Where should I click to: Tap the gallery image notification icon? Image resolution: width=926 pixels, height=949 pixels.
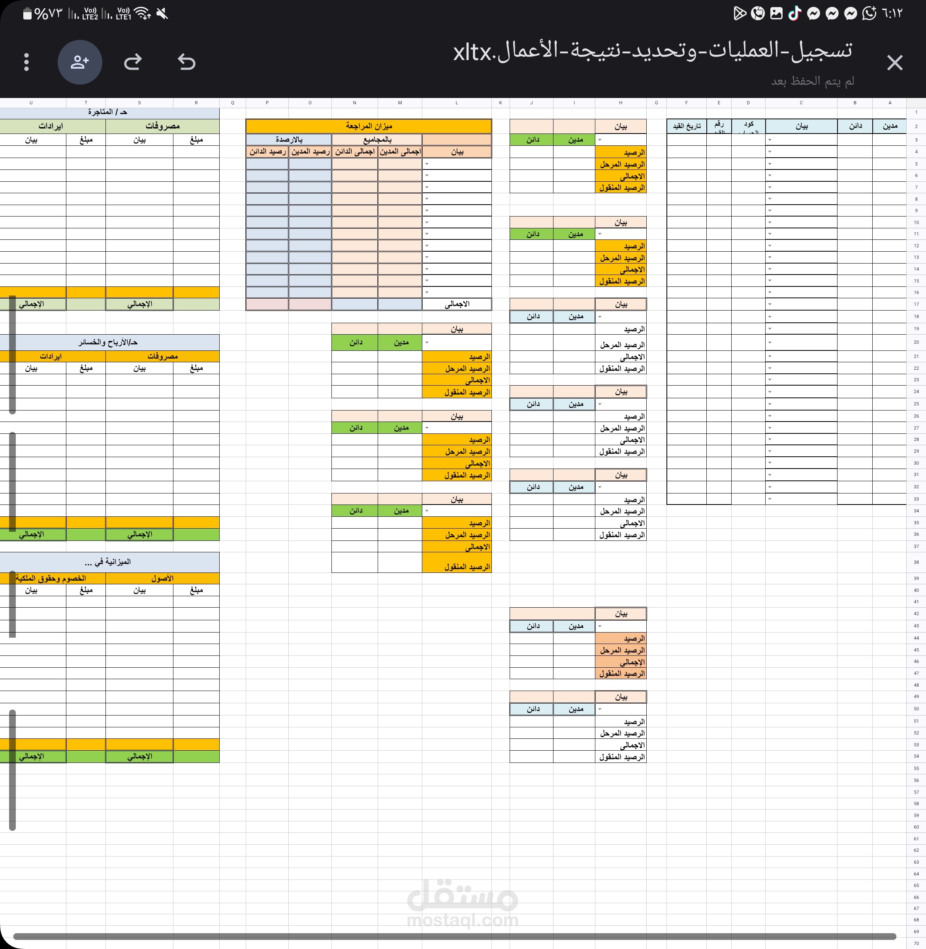click(x=776, y=13)
